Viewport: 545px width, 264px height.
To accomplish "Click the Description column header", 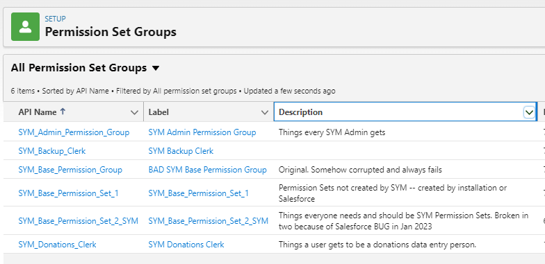I will click(x=300, y=112).
